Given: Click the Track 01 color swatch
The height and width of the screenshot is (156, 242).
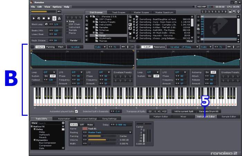Looking at the screenshot, I should point(85,129).
